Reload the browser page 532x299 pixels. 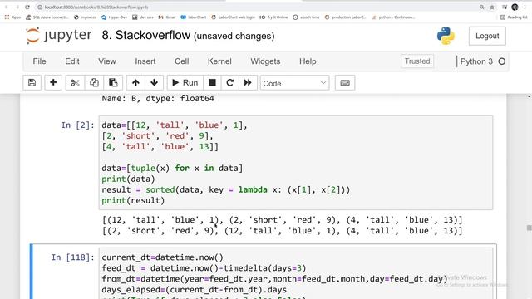(x=27, y=7)
